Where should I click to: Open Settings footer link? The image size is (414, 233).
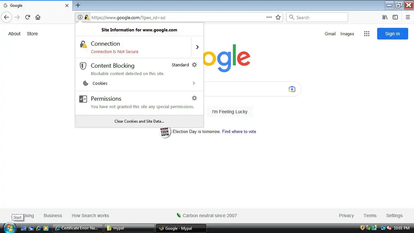tap(394, 216)
